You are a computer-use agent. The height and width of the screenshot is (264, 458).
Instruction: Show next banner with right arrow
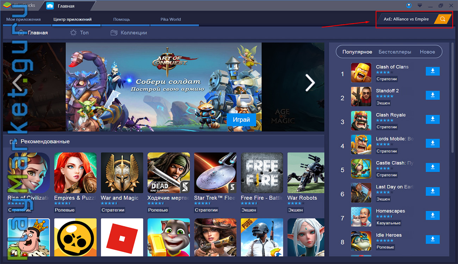coord(310,83)
